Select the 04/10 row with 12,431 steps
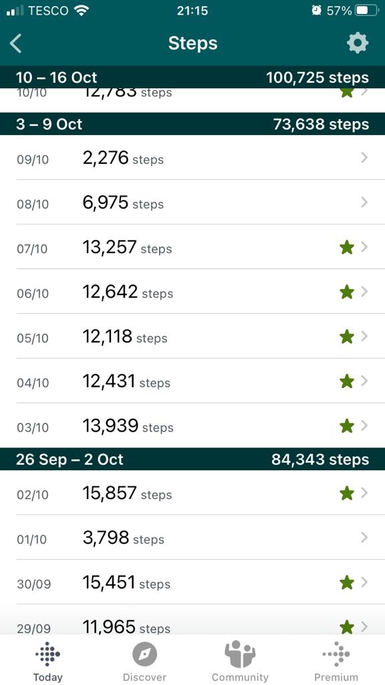 click(192, 381)
